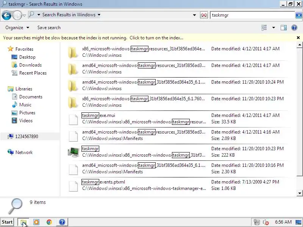The image size is (303, 227).
Task: Select folder amd64_microsoft-windows-taskmgr_31bf3856ad364e35 modified 10:24 PM
Action: tap(177, 86)
